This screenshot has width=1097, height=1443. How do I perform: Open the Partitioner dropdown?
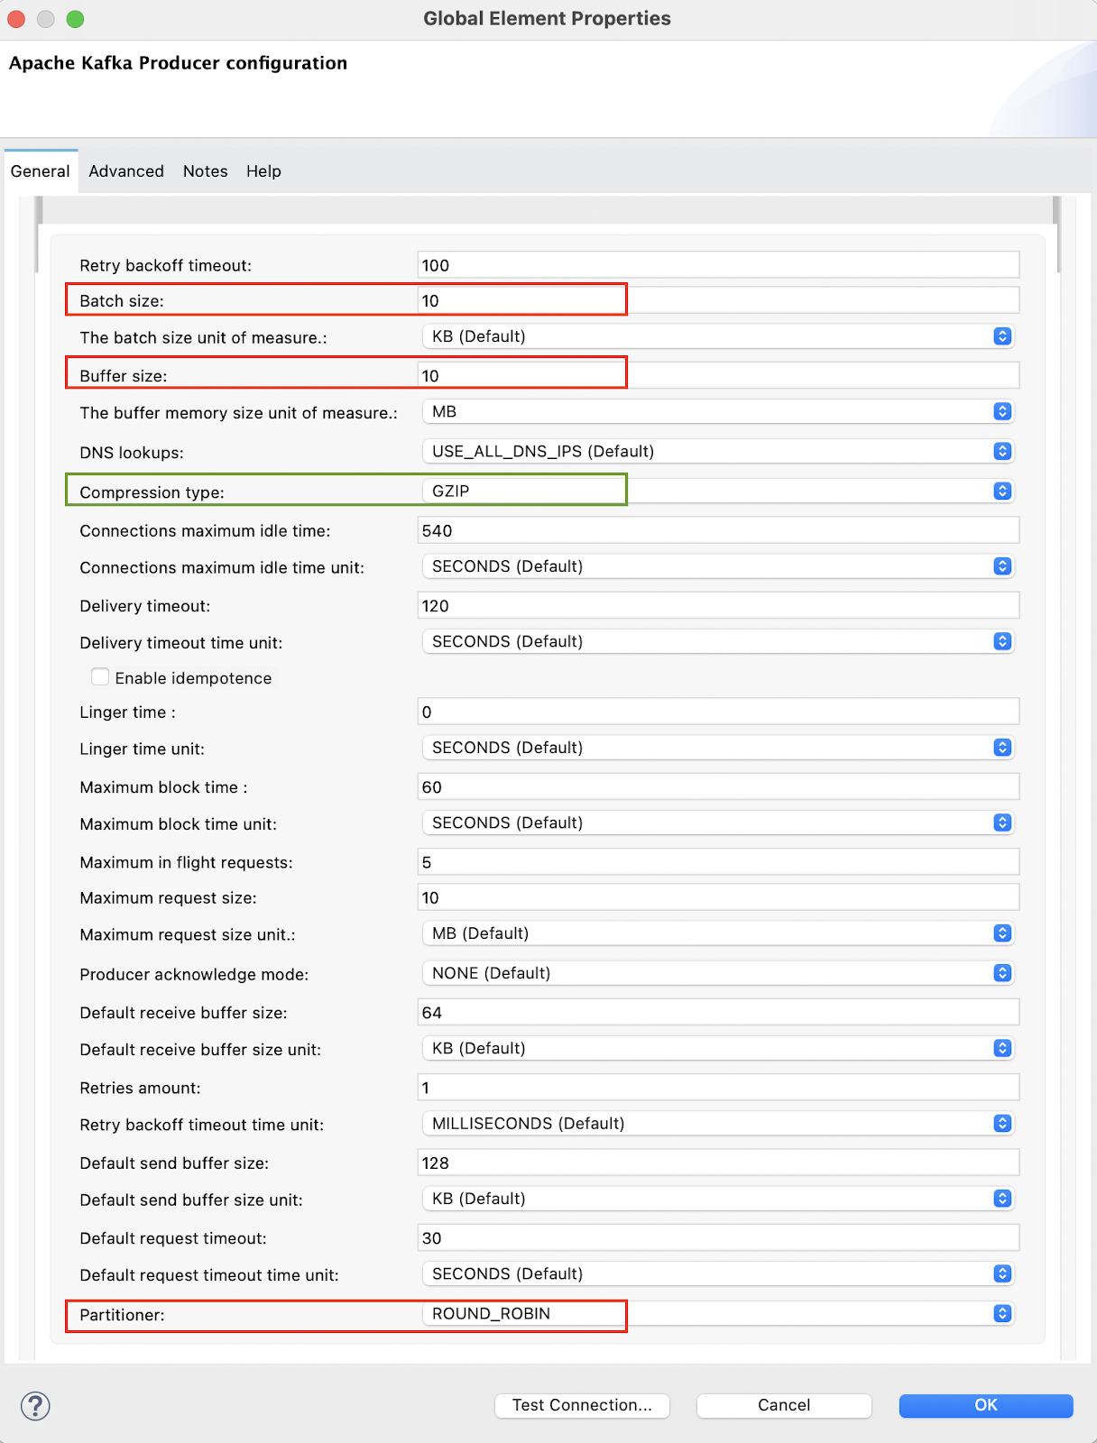click(x=718, y=1314)
